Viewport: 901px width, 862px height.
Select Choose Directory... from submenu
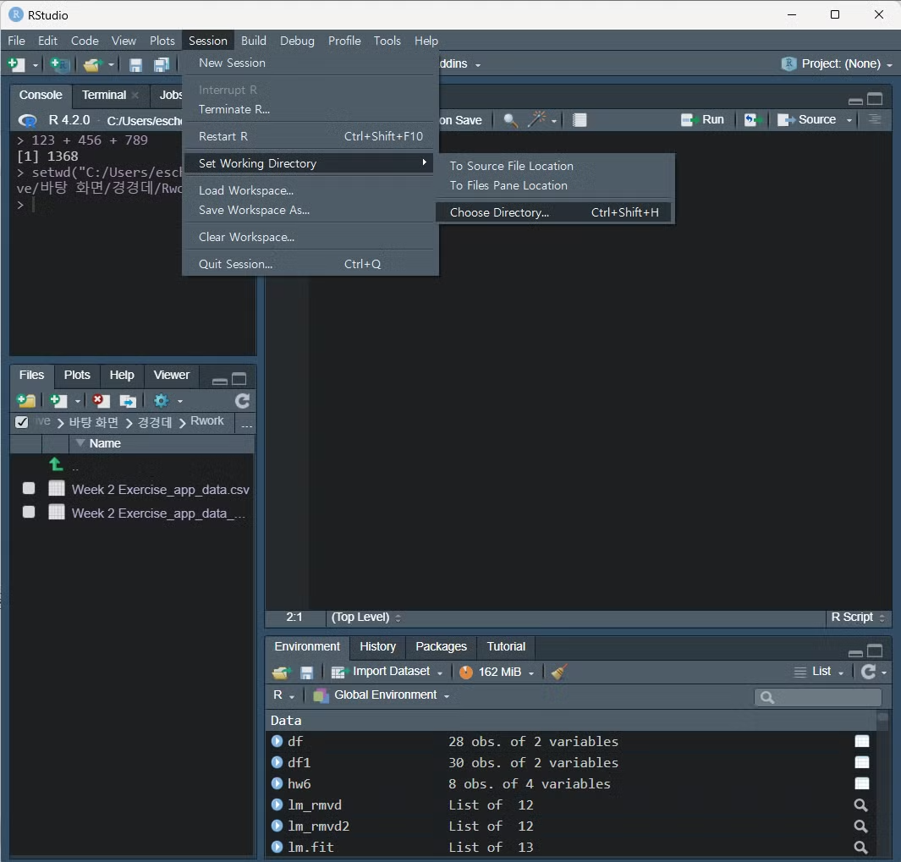[x=554, y=212]
